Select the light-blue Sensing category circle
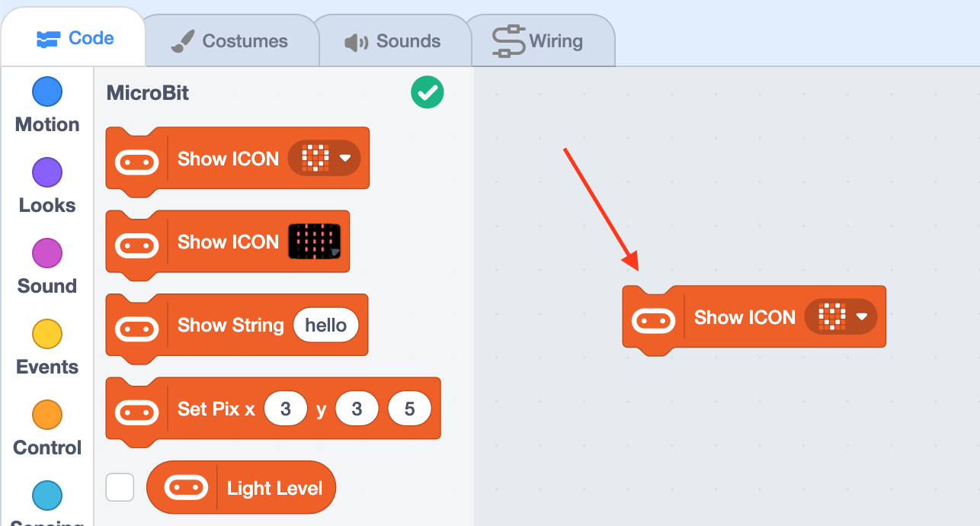The height and width of the screenshot is (526, 980). [x=47, y=496]
